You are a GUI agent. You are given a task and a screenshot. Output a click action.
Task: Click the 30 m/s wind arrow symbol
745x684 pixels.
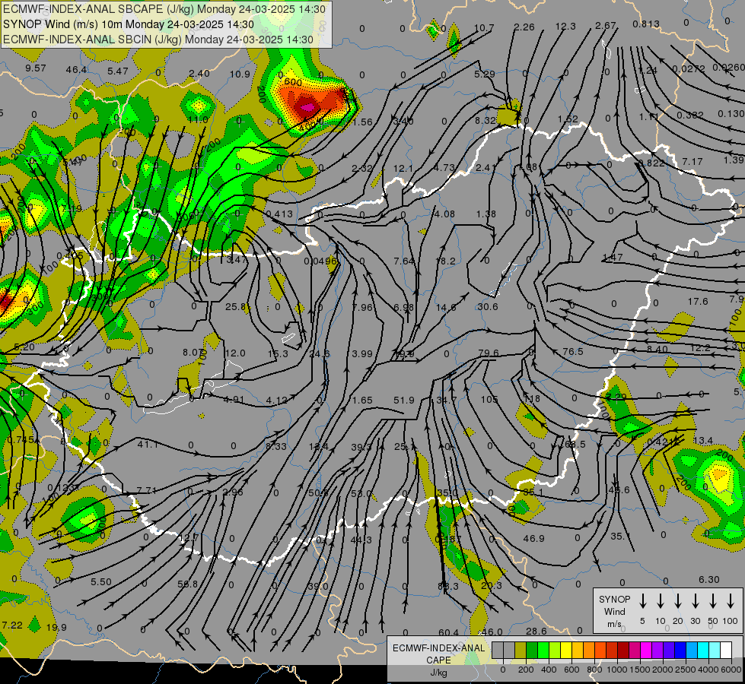tap(696, 601)
